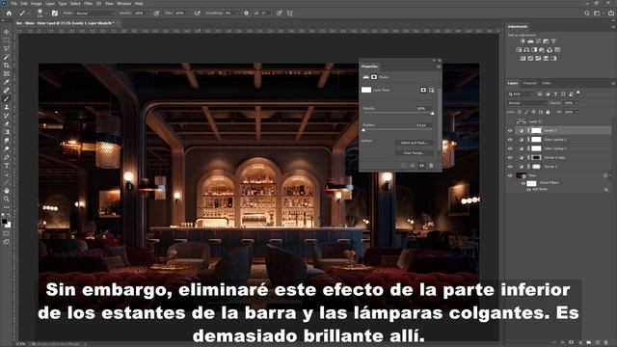This screenshot has width=617, height=347.
Task: Select the Clone Stamp tool
Action: pyautogui.click(x=7, y=107)
